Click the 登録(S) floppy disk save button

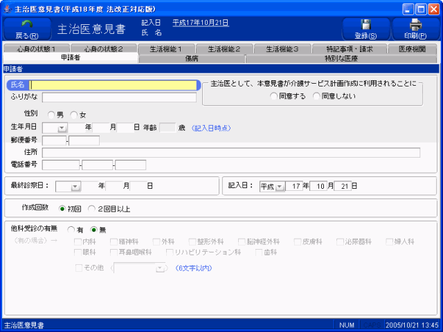click(366, 29)
